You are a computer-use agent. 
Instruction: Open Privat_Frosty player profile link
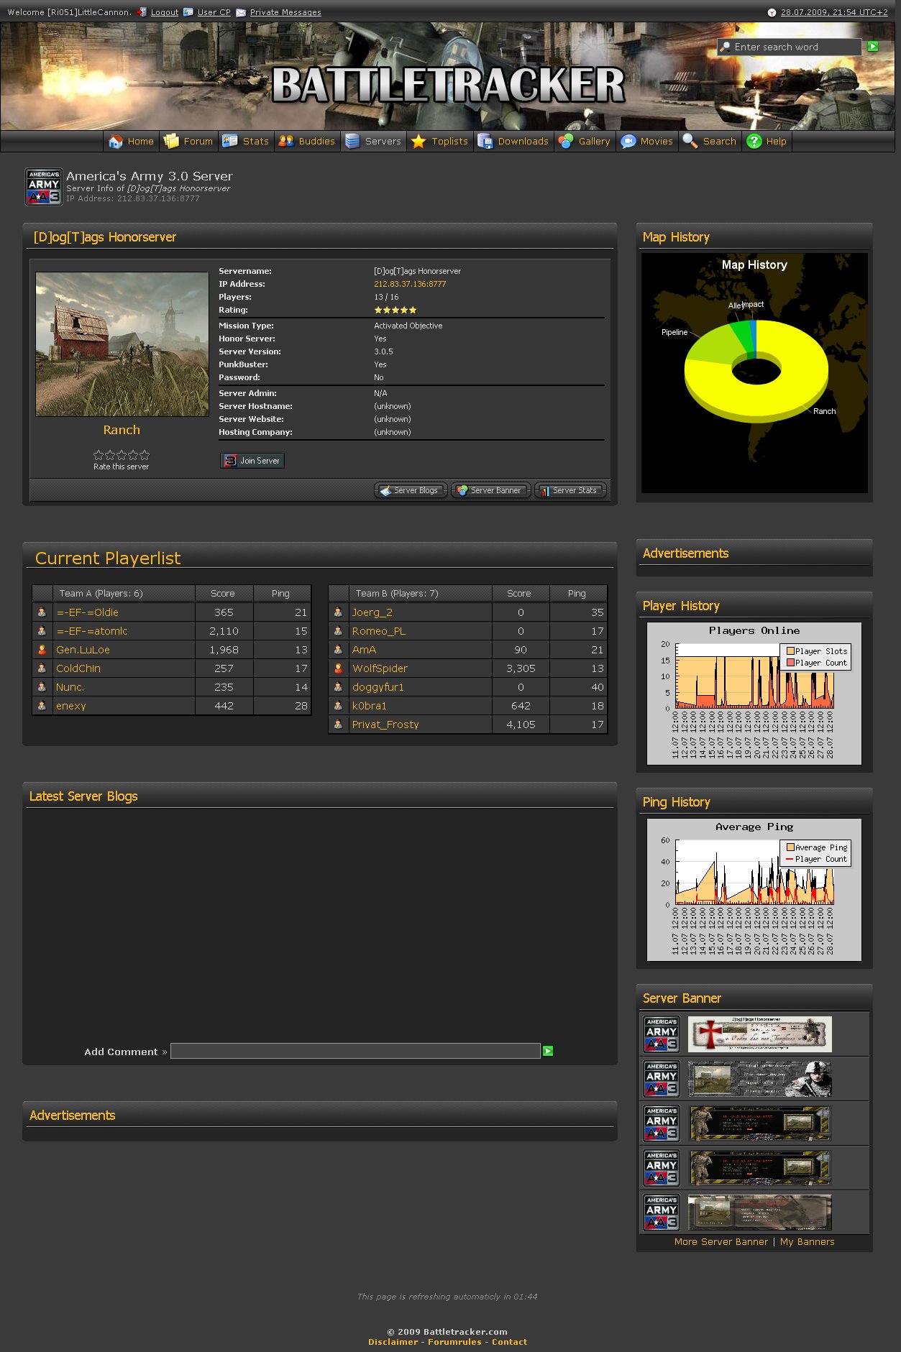pyautogui.click(x=385, y=725)
